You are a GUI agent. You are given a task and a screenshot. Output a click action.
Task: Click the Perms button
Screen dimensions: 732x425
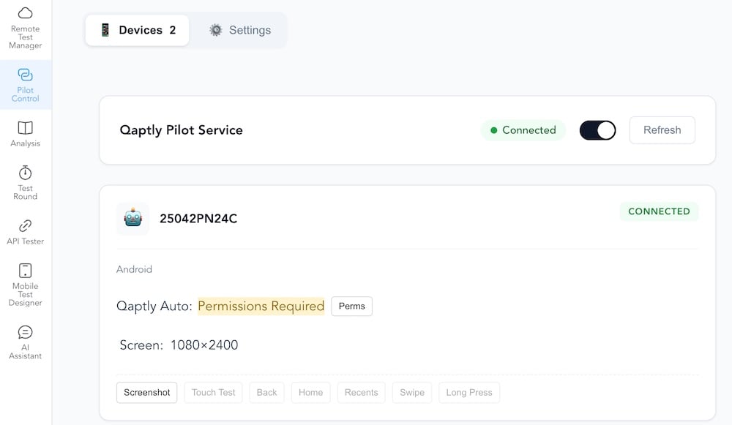click(x=352, y=306)
